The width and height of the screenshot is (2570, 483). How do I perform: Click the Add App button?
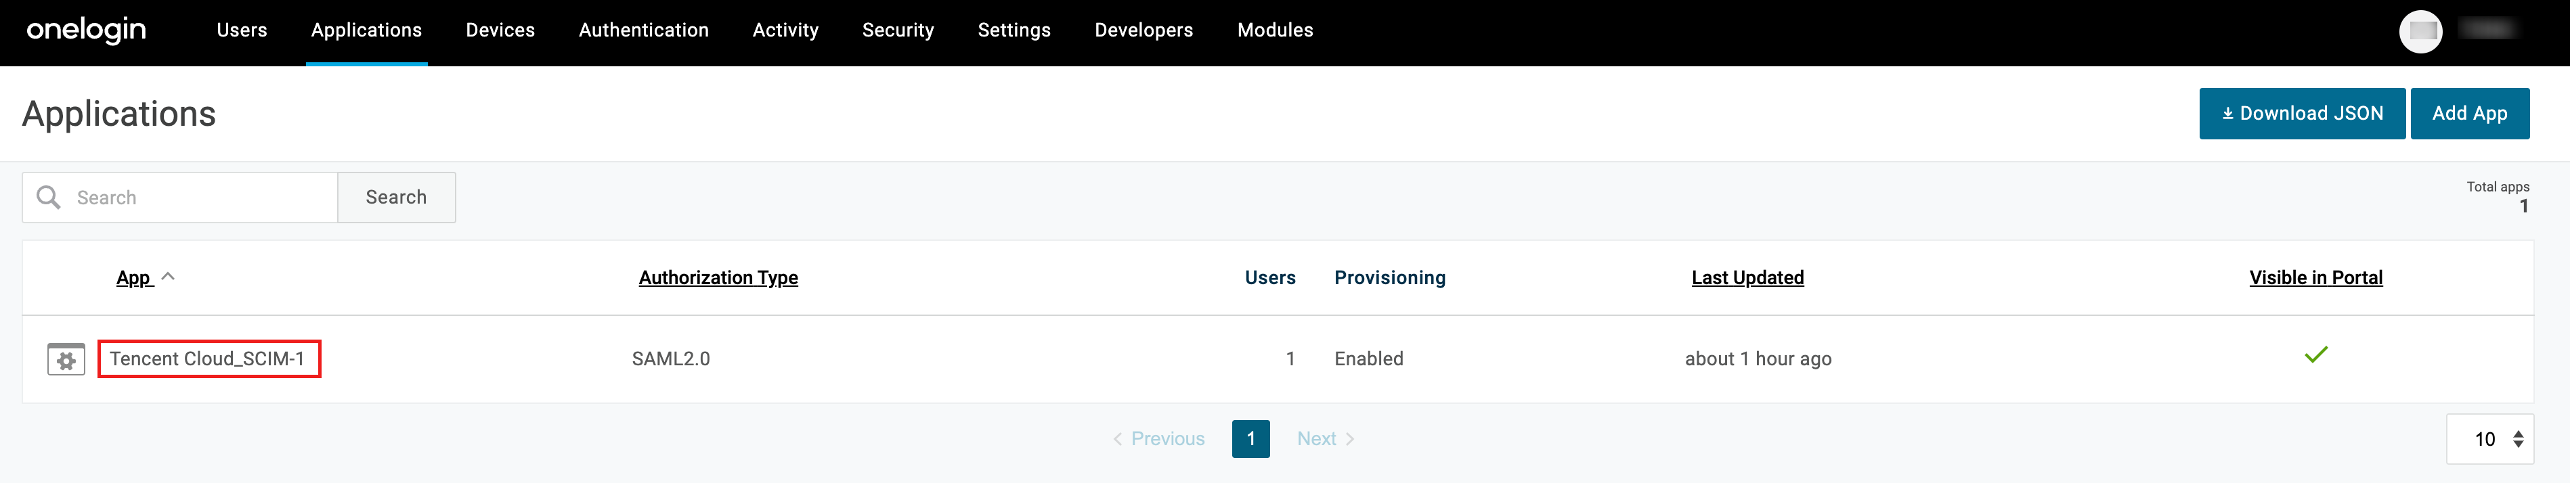[2468, 114]
